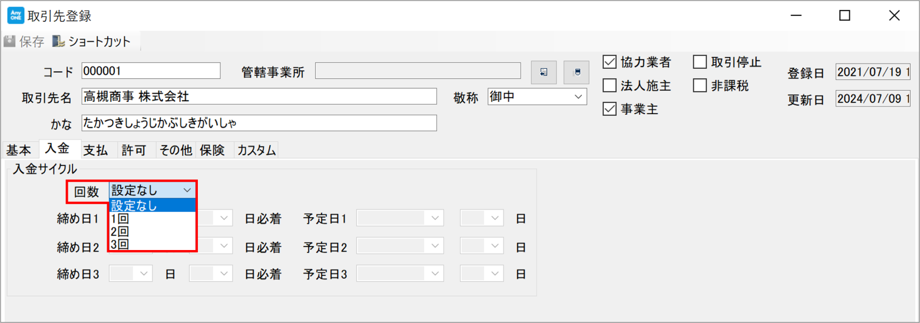Click the 保存 floppy disk icon
The height and width of the screenshot is (323, 920).
[x=9, y=42]
